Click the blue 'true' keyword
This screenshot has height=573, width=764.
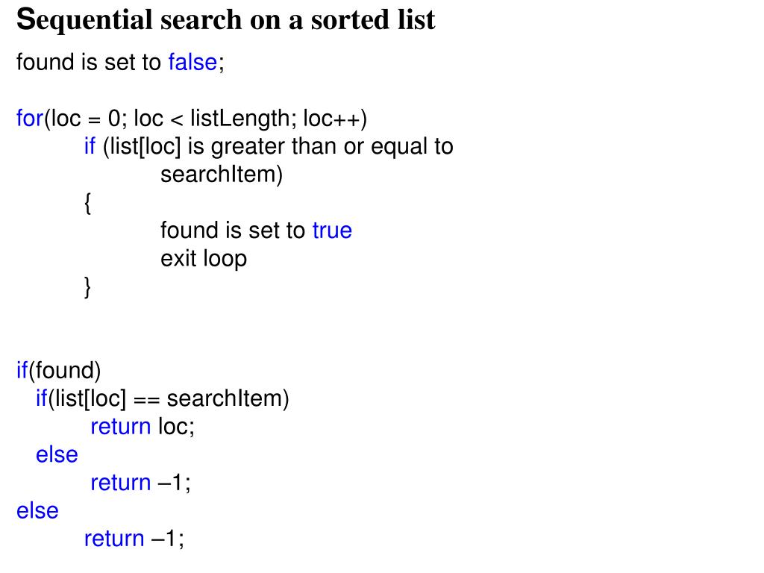point(332,231)
